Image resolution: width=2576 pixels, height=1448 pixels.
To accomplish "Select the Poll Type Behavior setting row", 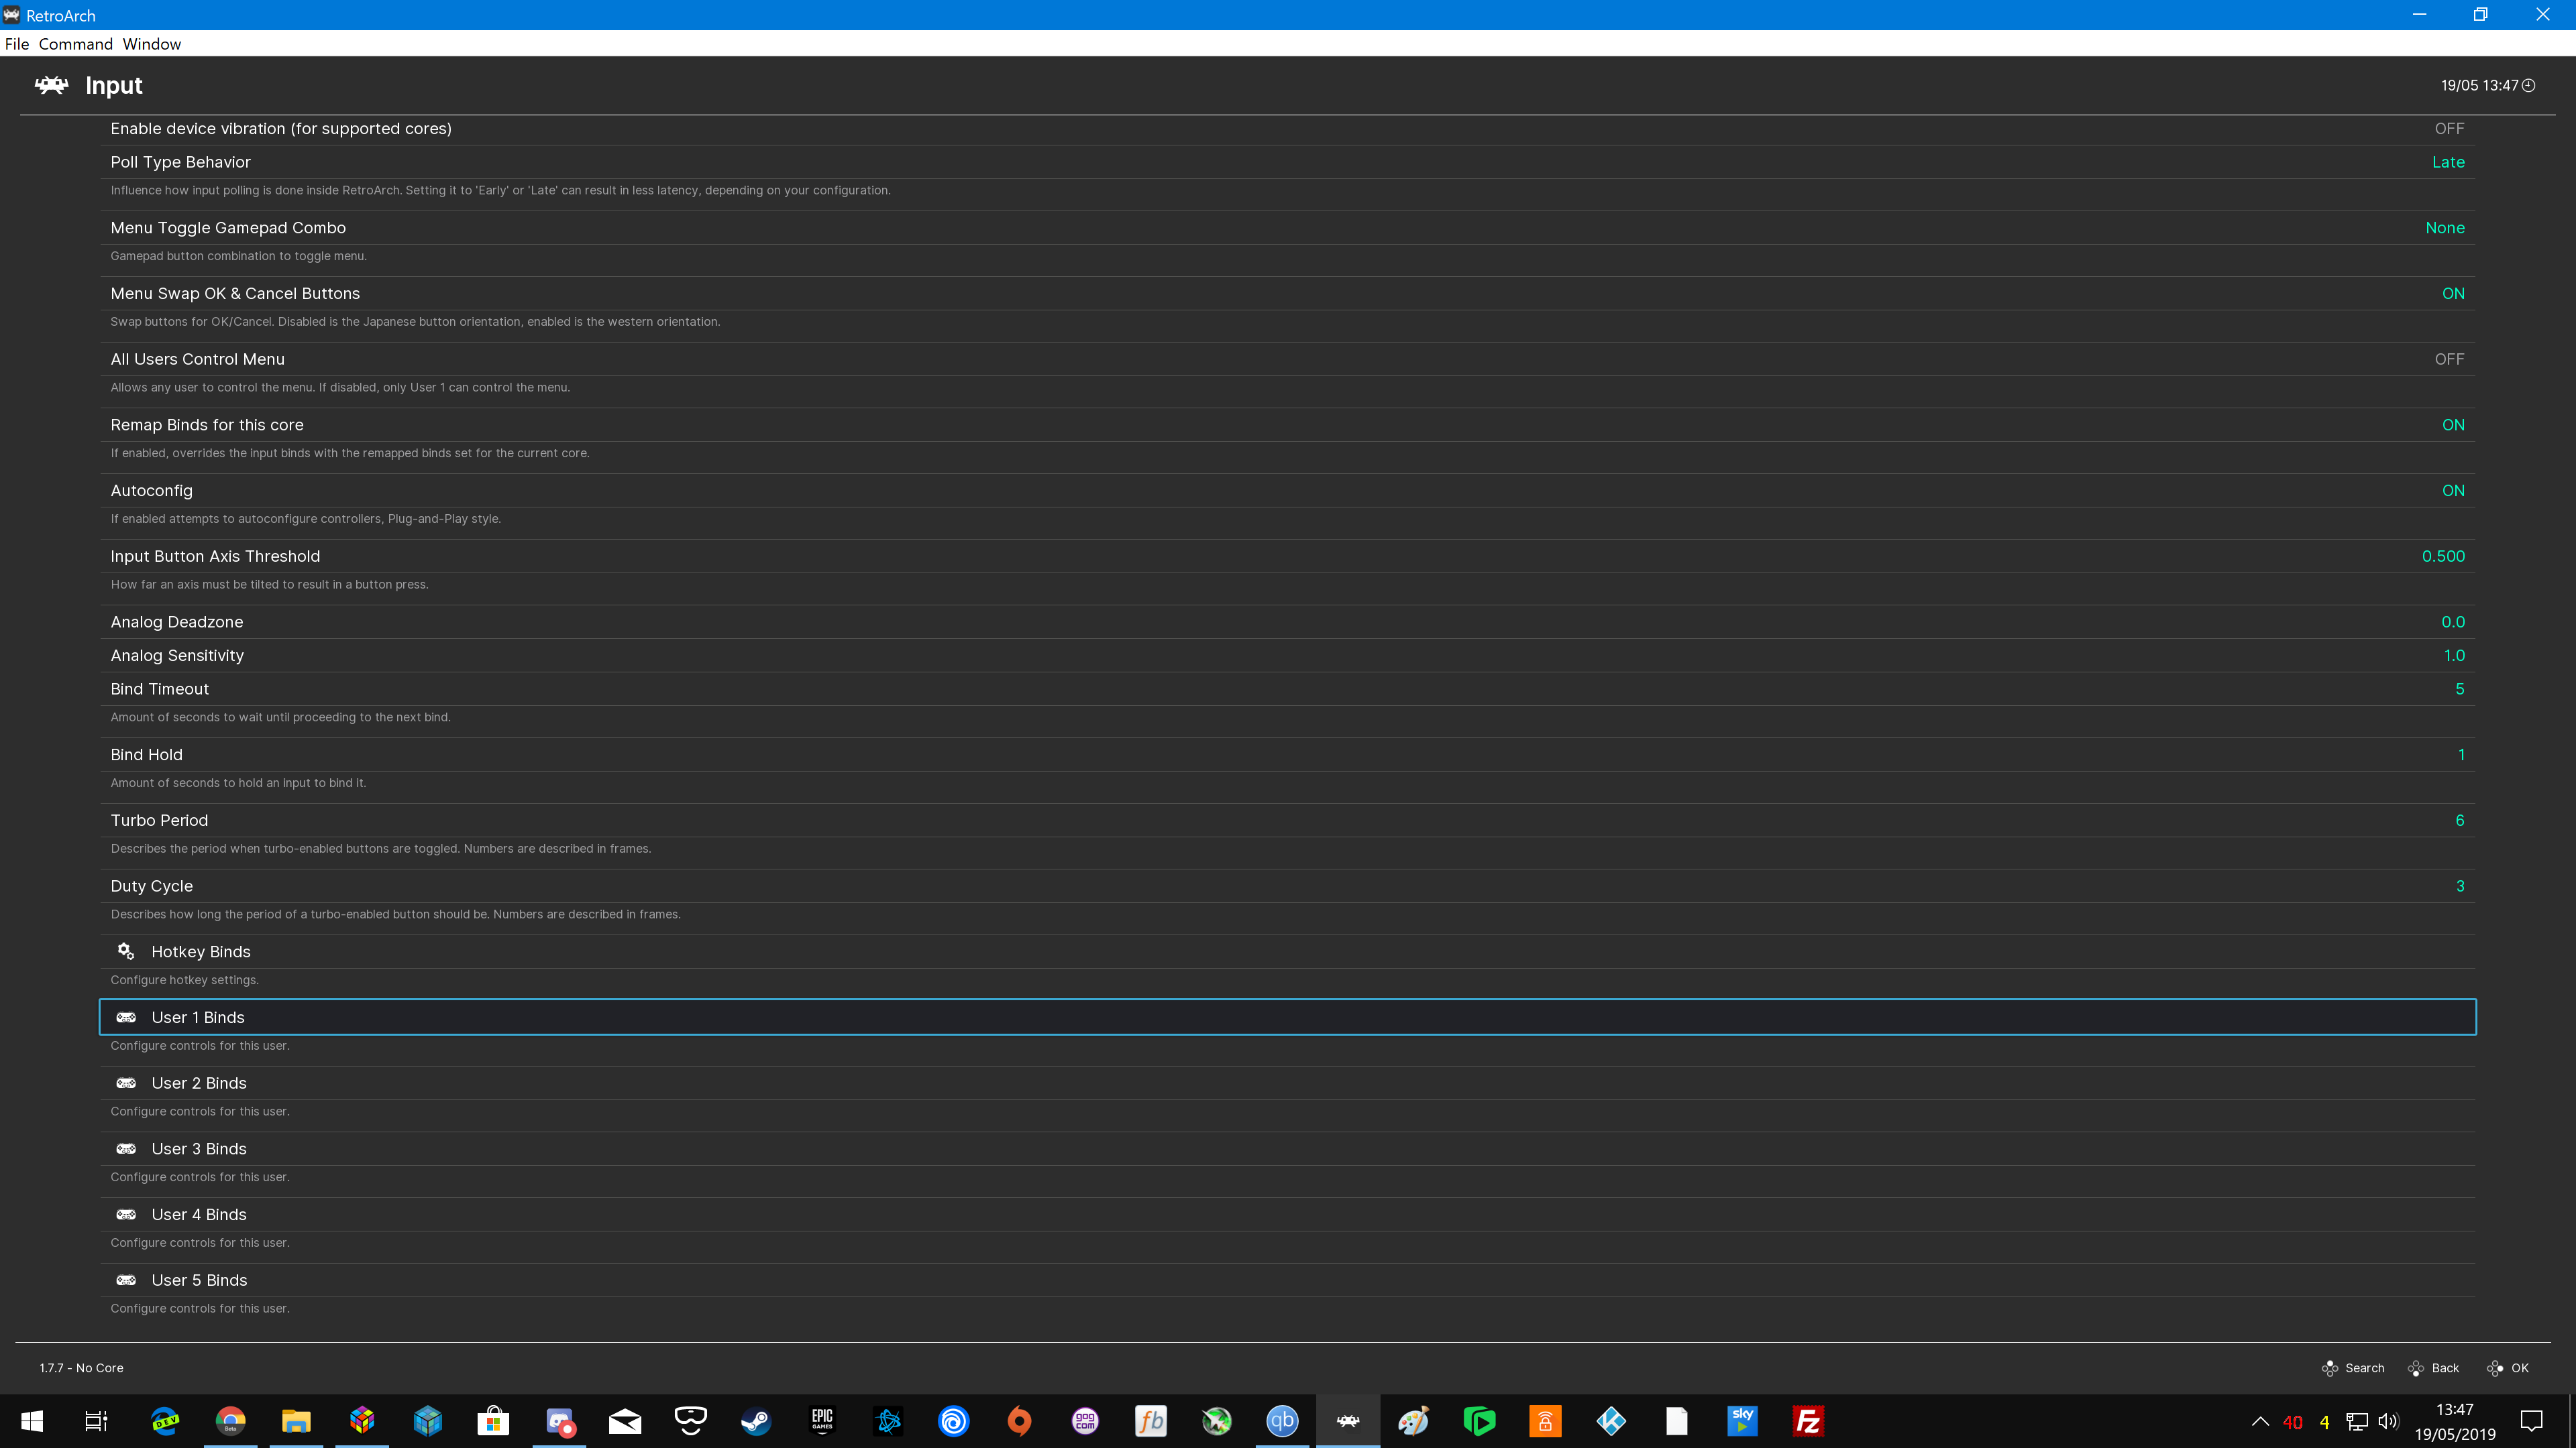I will point(1287,162).
